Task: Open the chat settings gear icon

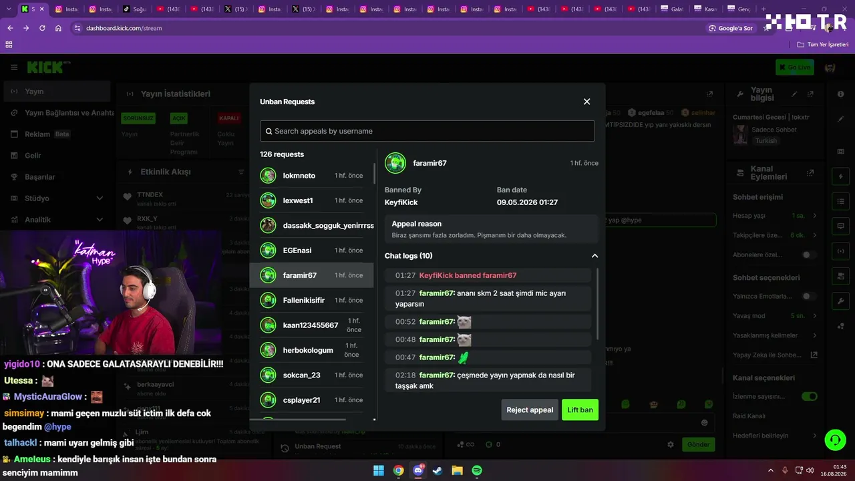Action: click(x=671, y=444)
